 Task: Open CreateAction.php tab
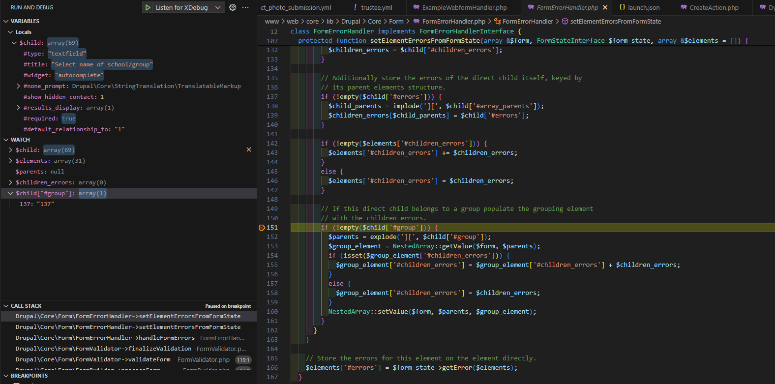pos(709,7)
